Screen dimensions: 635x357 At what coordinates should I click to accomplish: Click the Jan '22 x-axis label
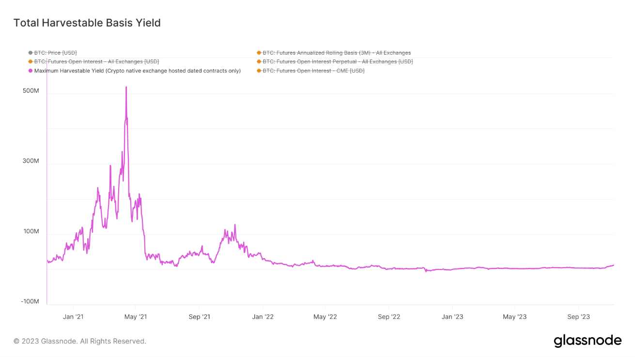point(263,317)
